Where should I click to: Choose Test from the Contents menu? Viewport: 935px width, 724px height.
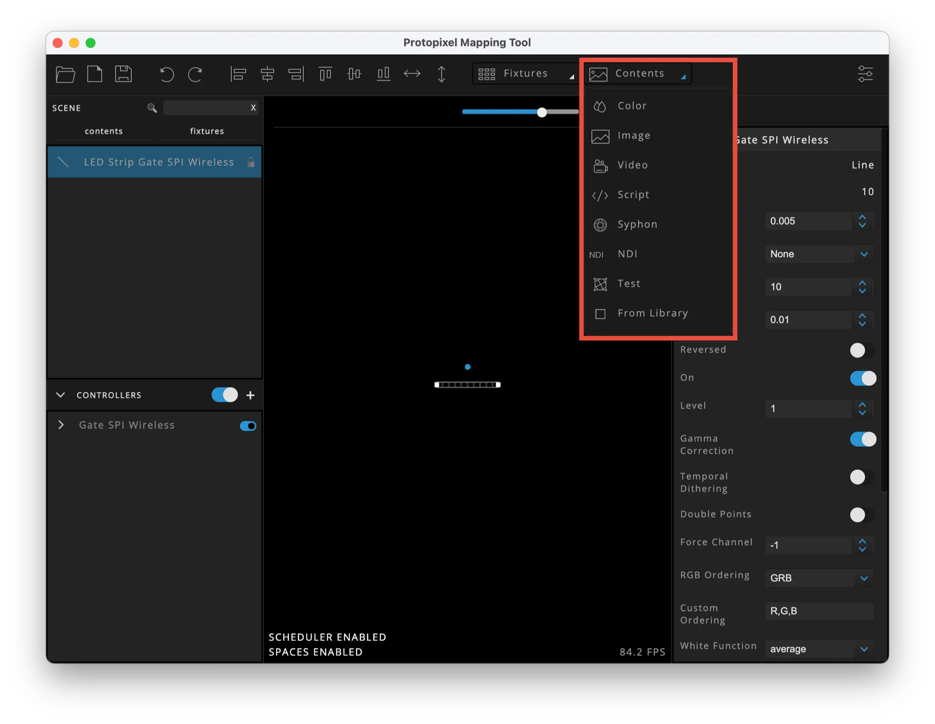[x=658, y=284]
